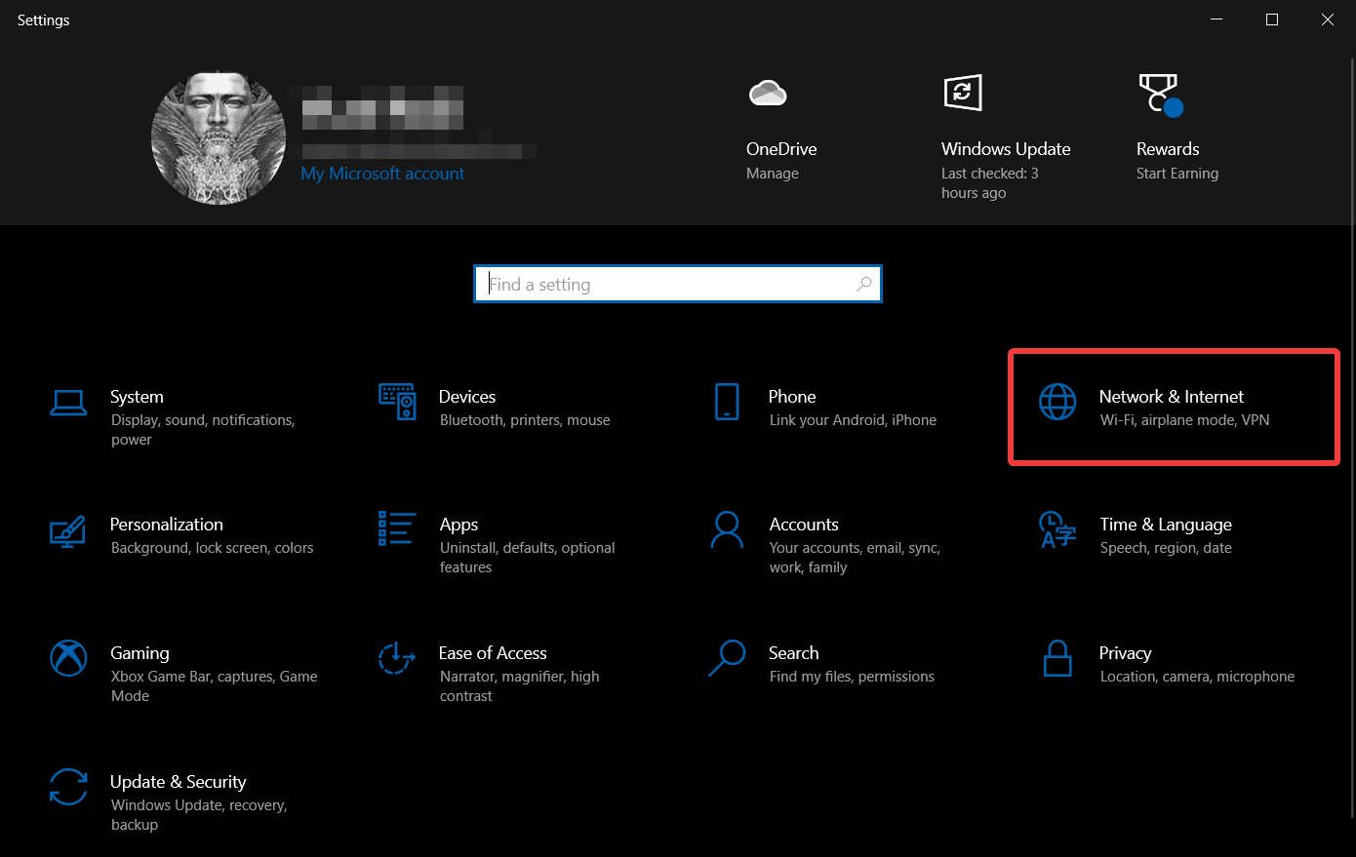The image size is (1356, 857).
Task: Open the System laptop icon
Action: tap(68, 403)
